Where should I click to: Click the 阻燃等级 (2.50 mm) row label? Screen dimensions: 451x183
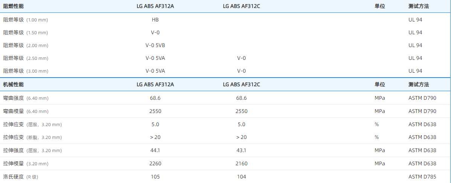26,58
